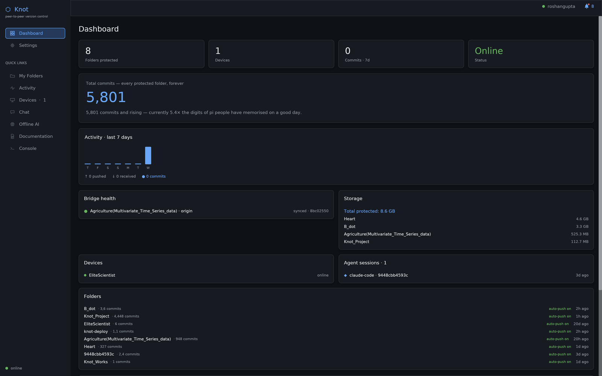Click the Documentation page icon
Screen dimensions: 602x376
[12, 136]
